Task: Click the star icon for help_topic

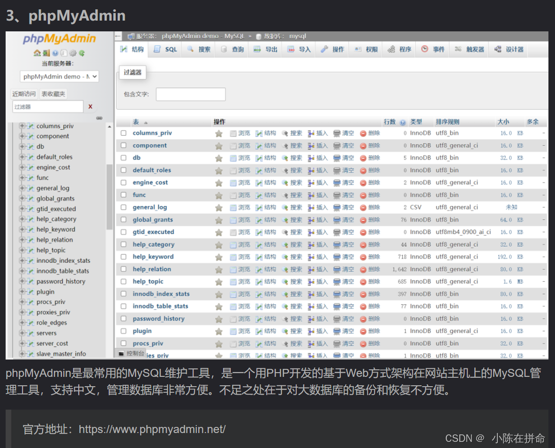Action: 219,282
